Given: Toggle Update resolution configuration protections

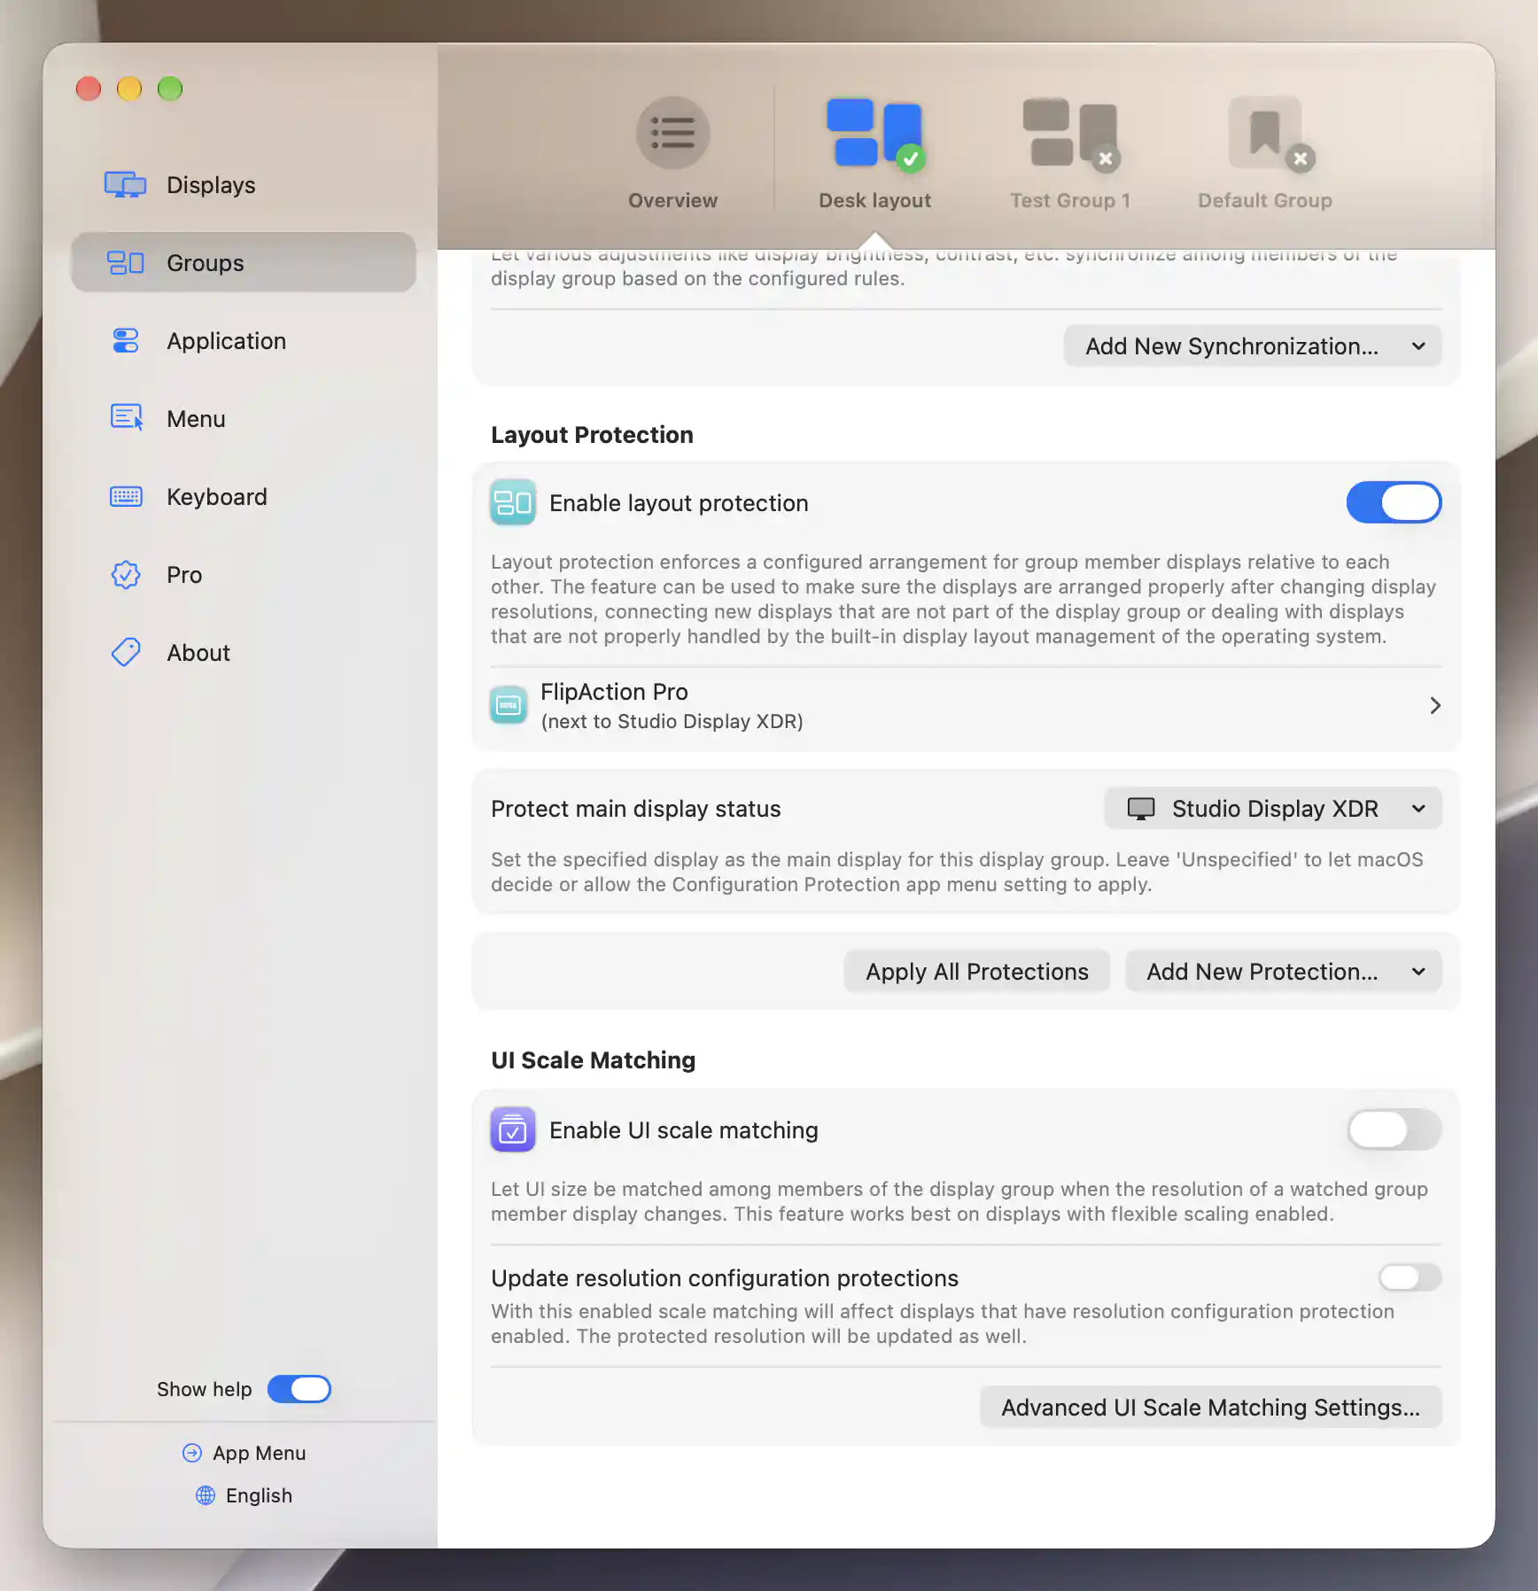Looking at the screenshot, I should pyautogui.click(x=1410, y=1277).
